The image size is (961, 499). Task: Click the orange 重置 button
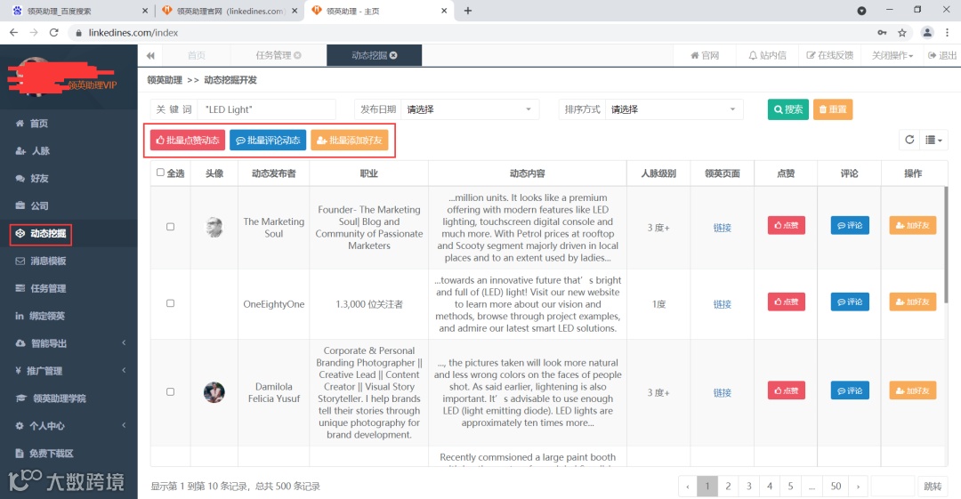[x=833, y=109]
